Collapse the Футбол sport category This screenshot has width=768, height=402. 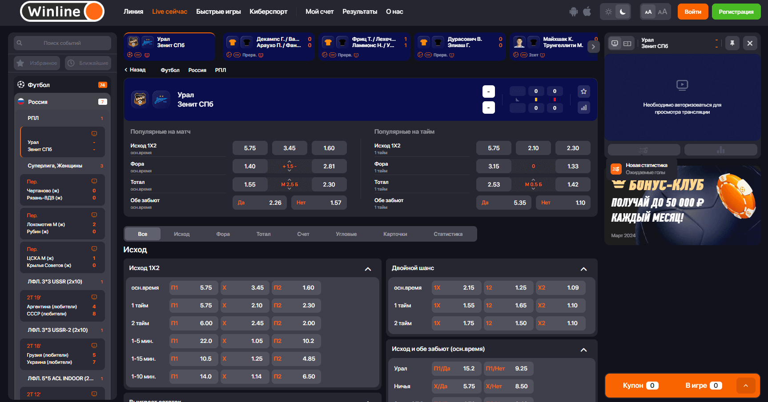tap(62, 85)
